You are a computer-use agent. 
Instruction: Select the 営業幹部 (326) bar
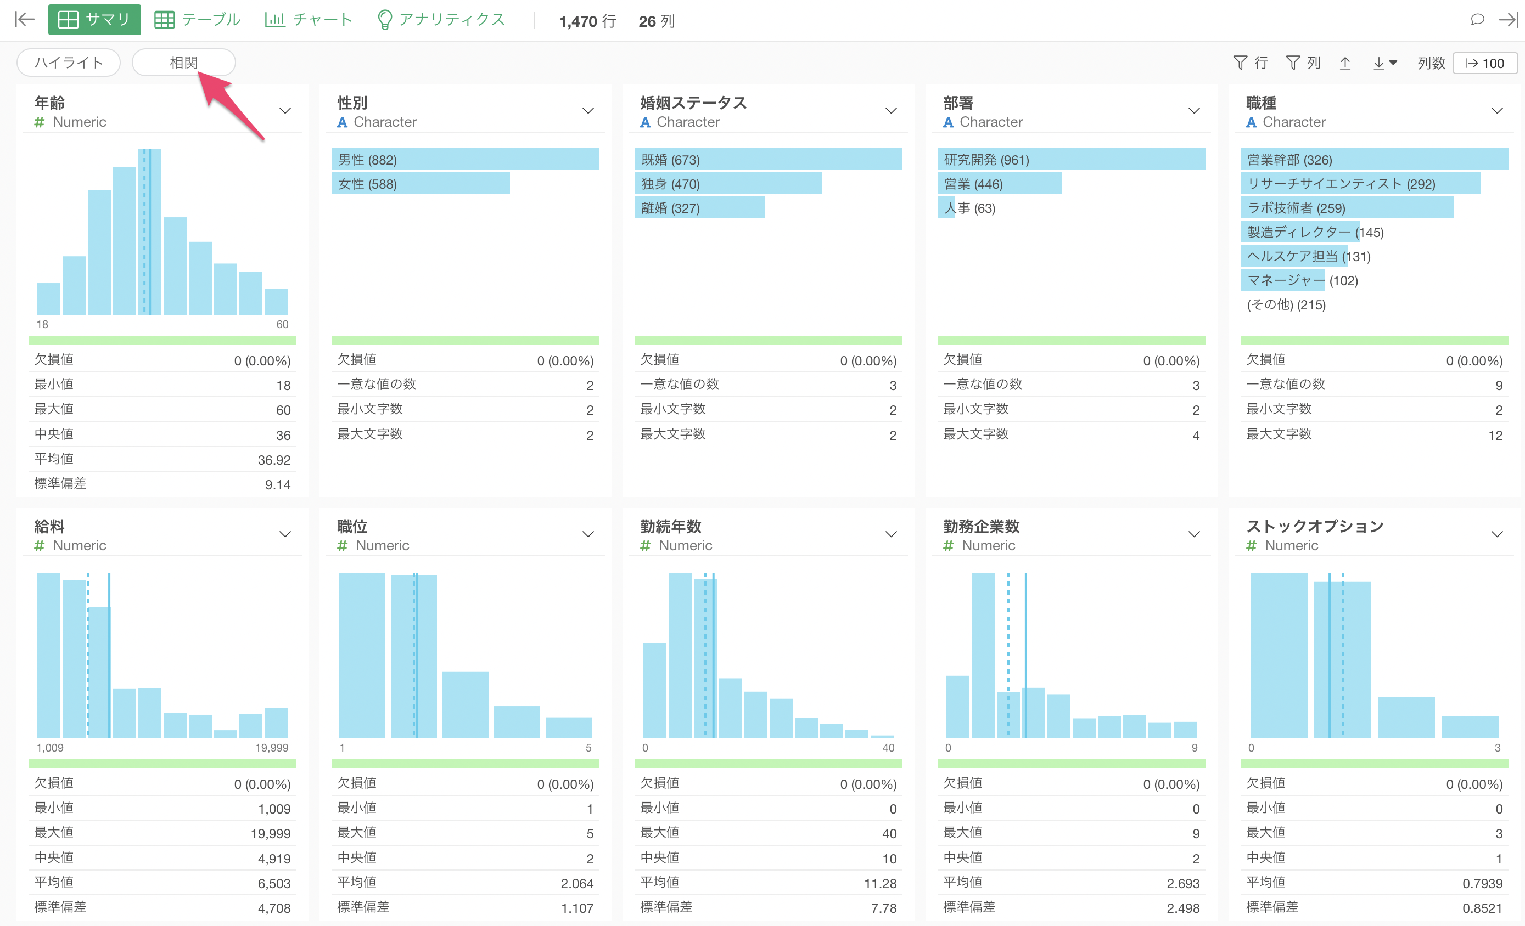(x=1374, y=160)
